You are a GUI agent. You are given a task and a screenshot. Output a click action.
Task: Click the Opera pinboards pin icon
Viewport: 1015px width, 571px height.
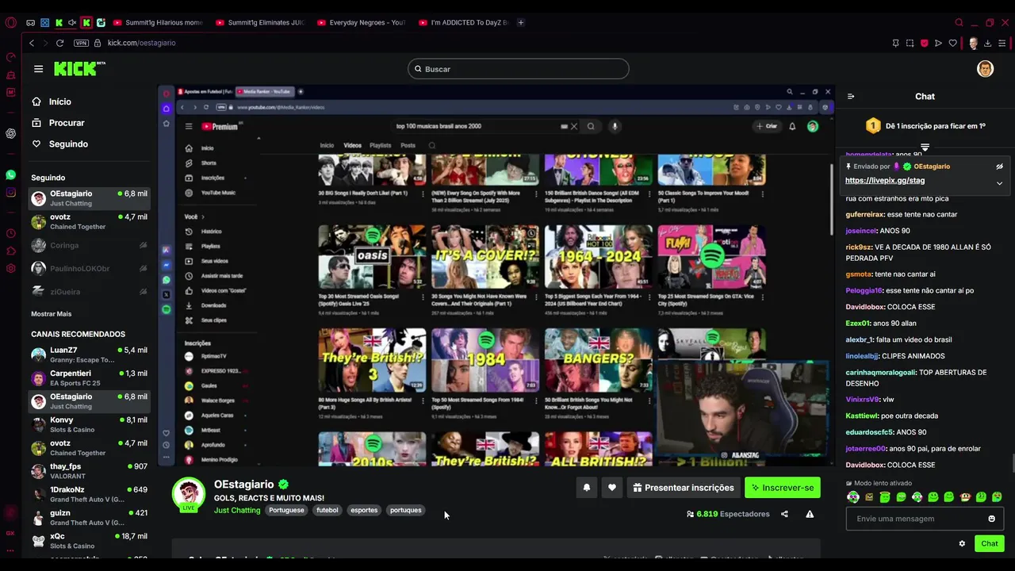(x=895, y=43)
